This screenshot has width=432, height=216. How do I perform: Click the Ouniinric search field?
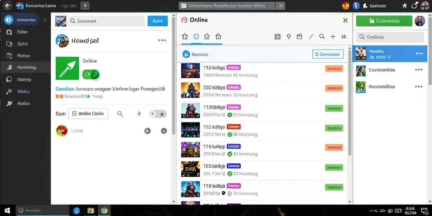click(390, 37)
